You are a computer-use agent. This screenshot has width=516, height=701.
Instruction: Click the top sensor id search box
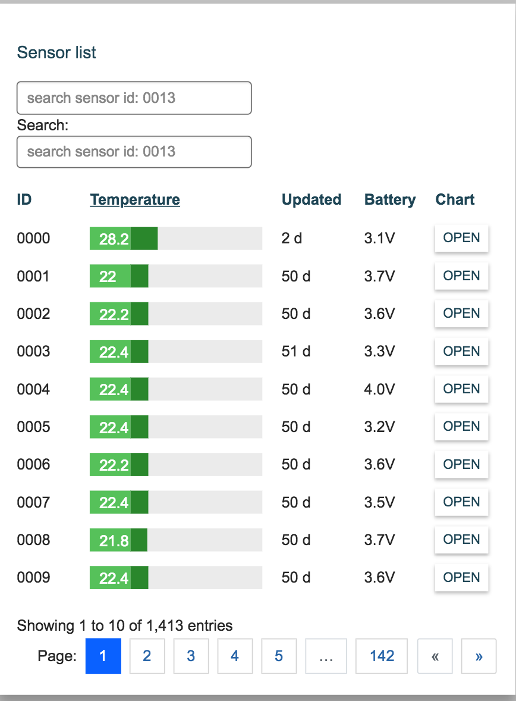[134, 98]
